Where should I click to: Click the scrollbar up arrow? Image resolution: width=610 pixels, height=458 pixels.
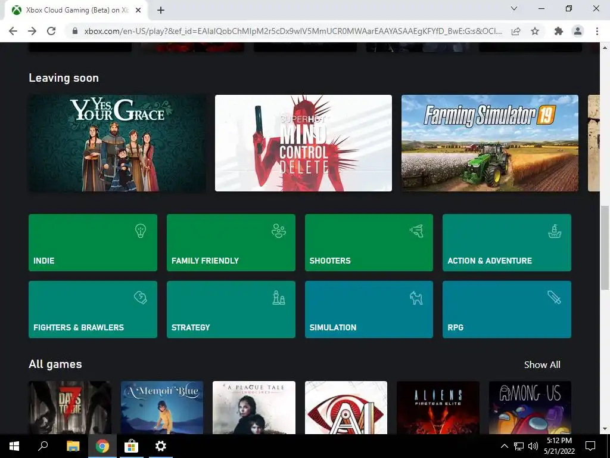point(605,48)
